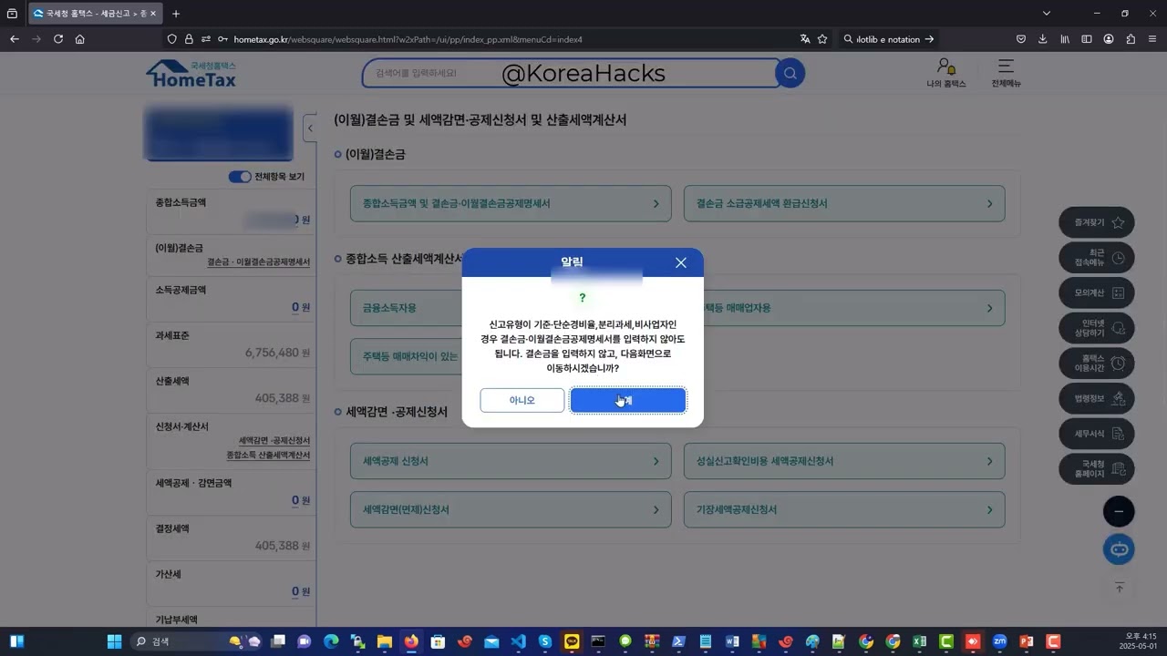Image resolution: width=1167 pixels, height=656 pixels.
Task: Open the blue chatbot icon
Action: (1119, 549)
